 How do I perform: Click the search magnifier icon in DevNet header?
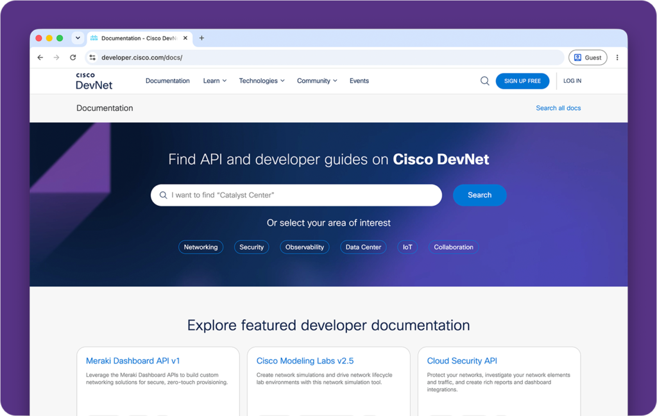click(485, 81)
